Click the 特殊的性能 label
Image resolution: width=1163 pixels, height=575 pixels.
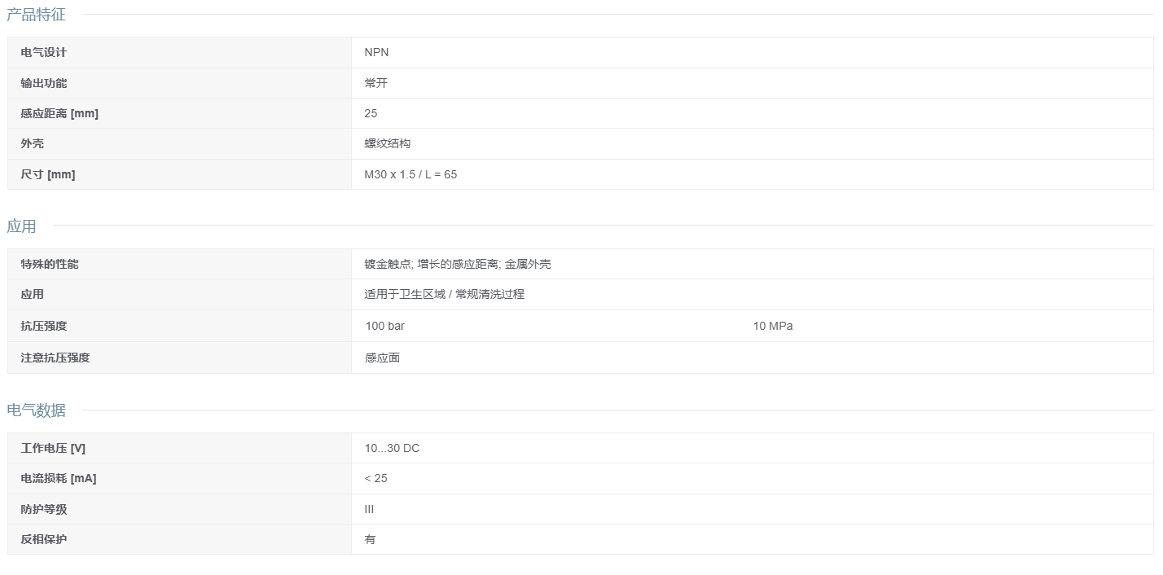[50, 264]
